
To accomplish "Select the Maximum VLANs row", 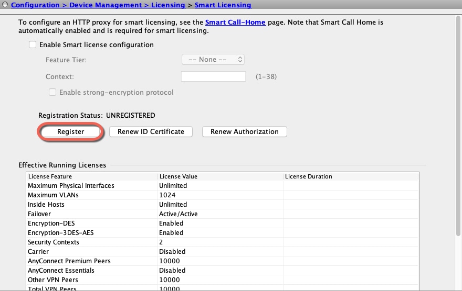I will click(223, 195).
